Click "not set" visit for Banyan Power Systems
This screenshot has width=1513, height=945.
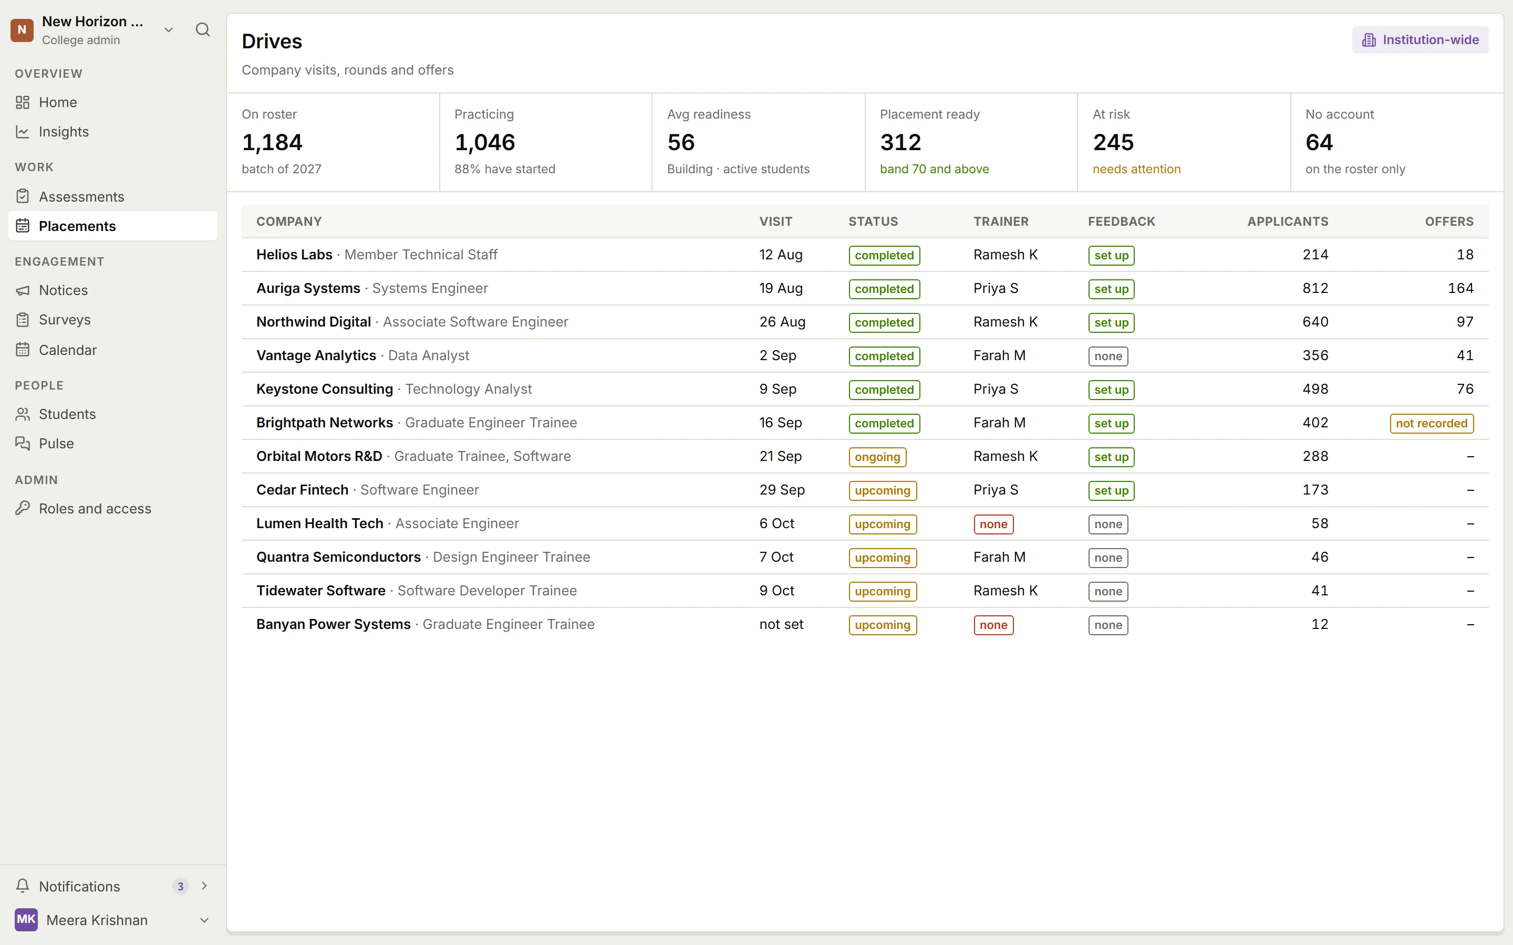(x=781, y=624)
